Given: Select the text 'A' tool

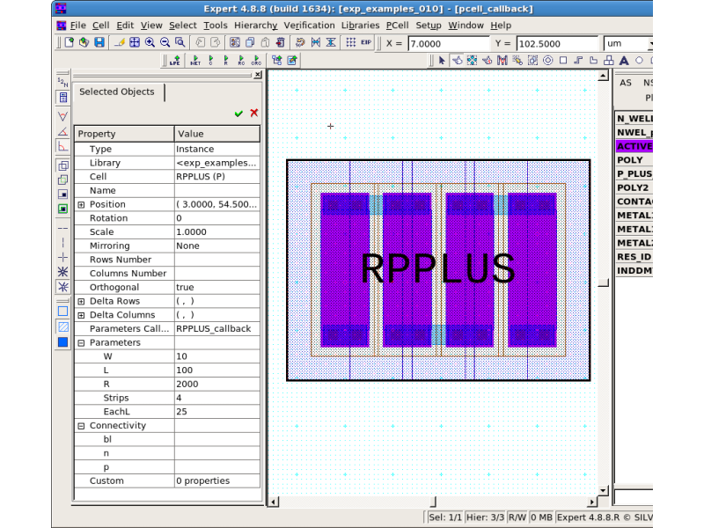Looking at the screenshot, I should tap(623, 61).
